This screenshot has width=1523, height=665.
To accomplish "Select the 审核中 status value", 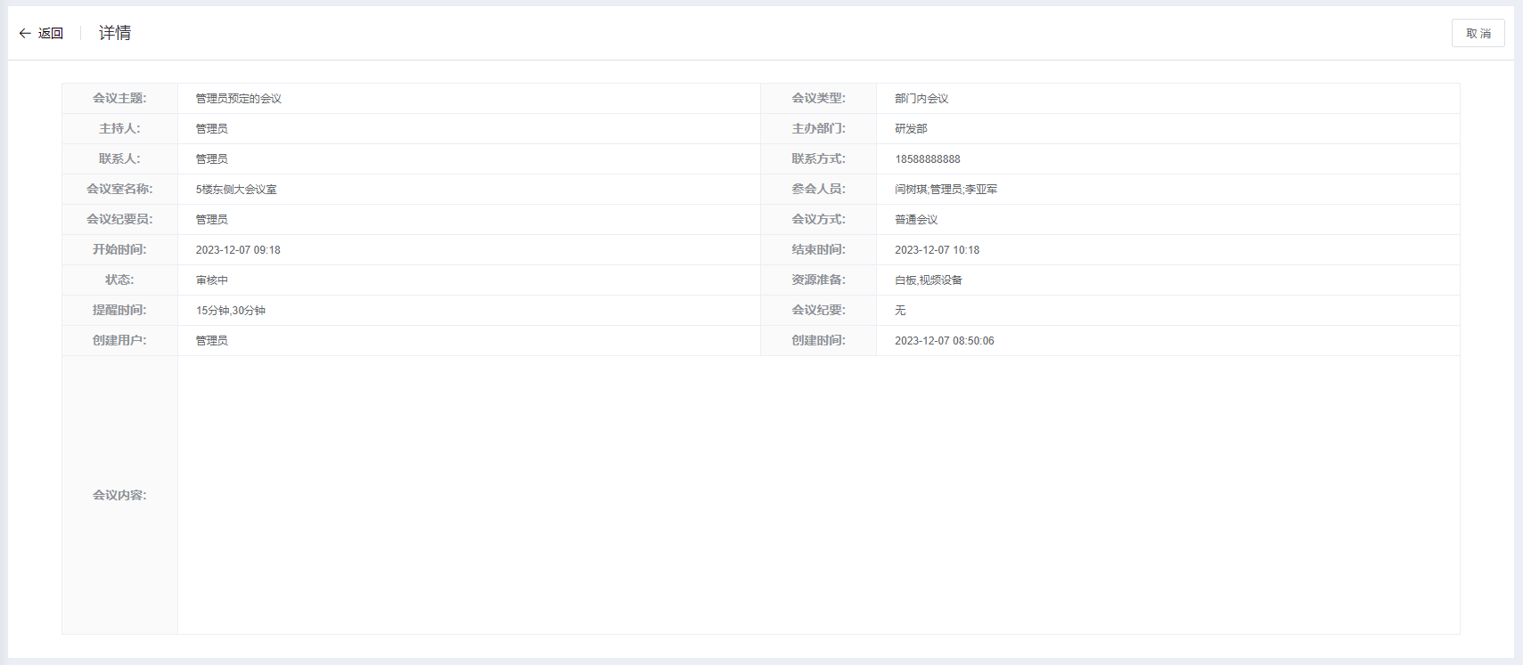I will coord(212,280).
